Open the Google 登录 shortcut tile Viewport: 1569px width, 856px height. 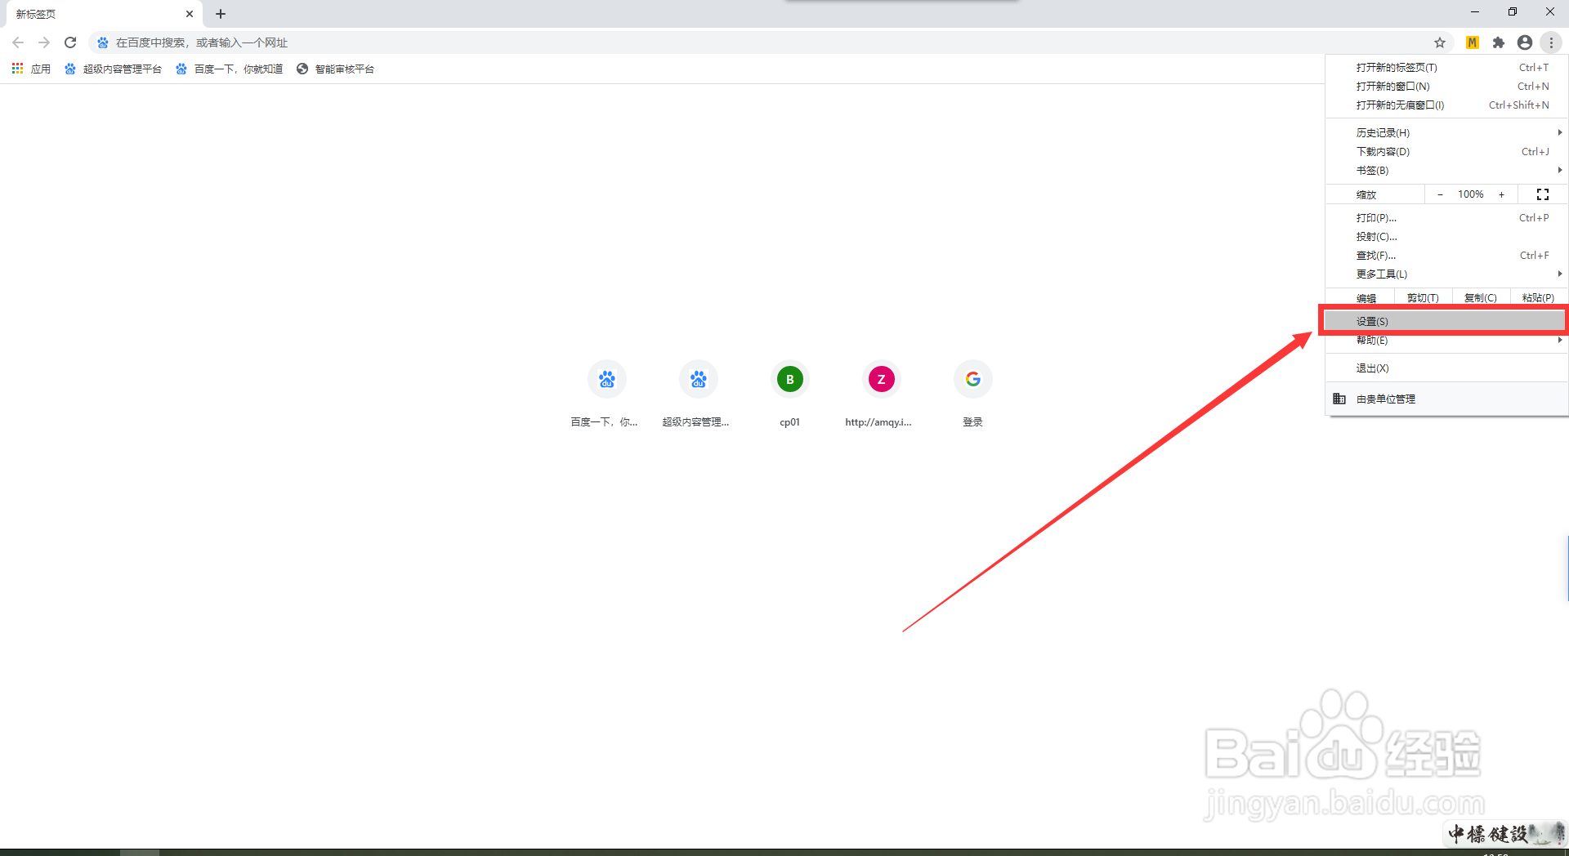972,395
